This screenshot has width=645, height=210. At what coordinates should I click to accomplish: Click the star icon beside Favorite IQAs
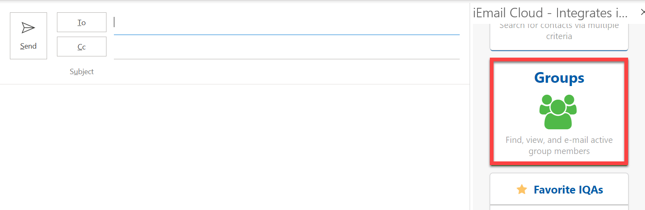[x=522, y=189]
